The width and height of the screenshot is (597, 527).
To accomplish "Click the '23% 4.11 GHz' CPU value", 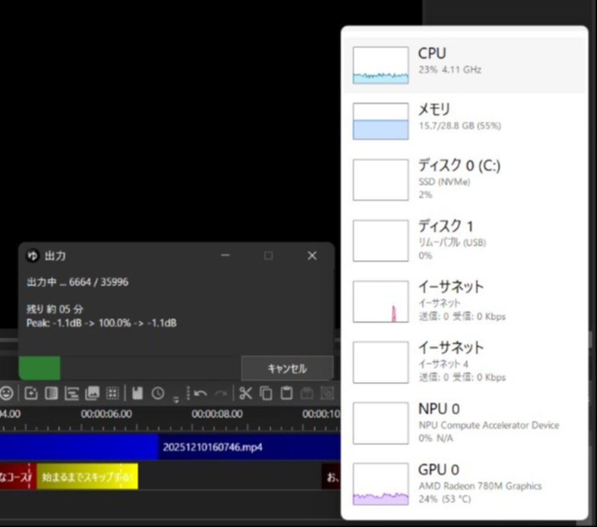I will [450, 70].
